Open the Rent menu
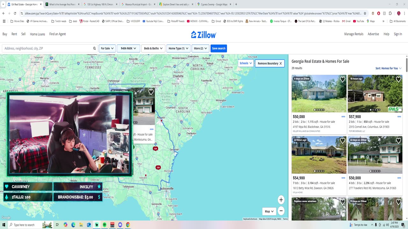Screen dimensions: 408x229 (x=14, y=34)
